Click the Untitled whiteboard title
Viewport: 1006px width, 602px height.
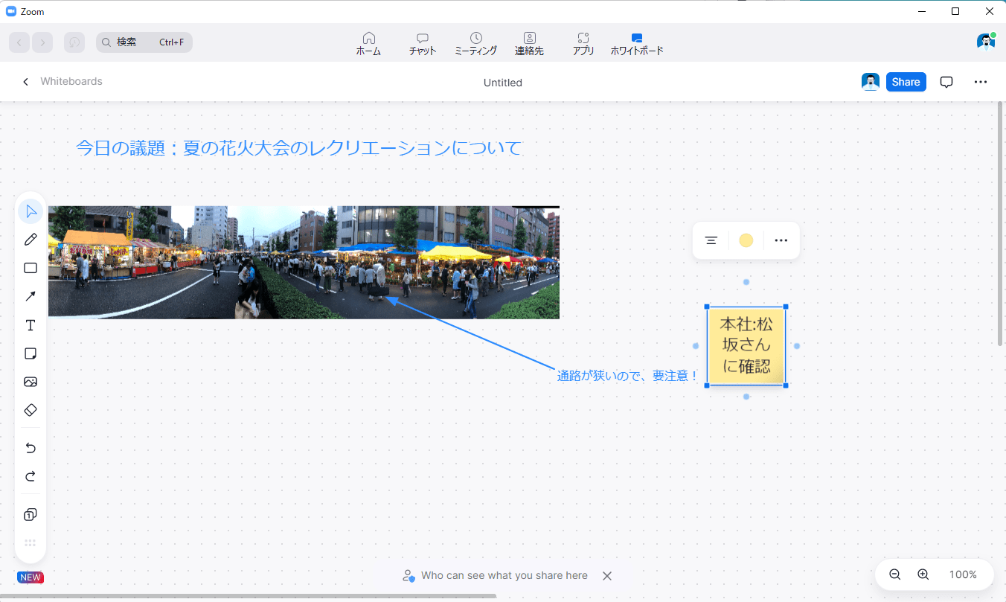pos(503,83)
